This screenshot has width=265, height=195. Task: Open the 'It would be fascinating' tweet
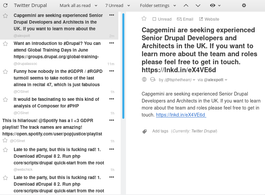coord(56,102)
